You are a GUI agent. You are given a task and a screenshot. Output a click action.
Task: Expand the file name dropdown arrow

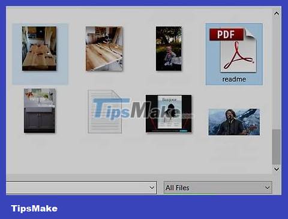152,188
